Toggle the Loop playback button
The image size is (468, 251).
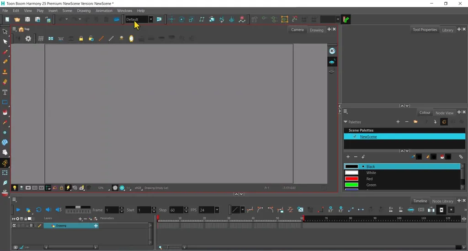click(x=38, y=210)
